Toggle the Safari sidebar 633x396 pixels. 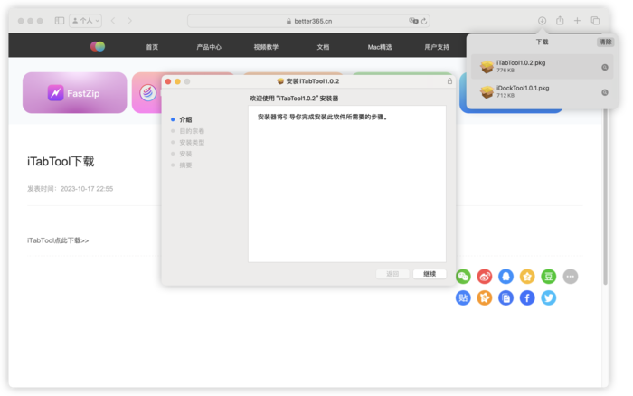tap(60, 20)
